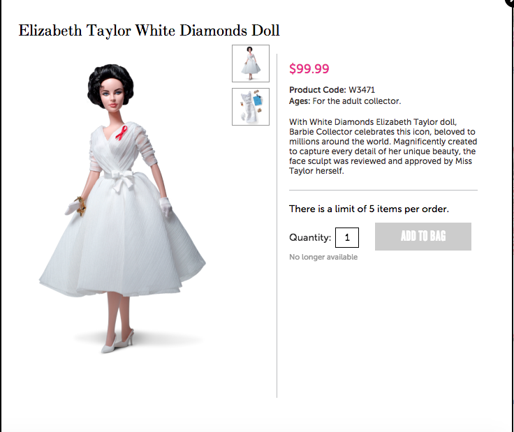Click the product description paragraph
Viewport: 514px width, 432px height.
coord(383,147)
